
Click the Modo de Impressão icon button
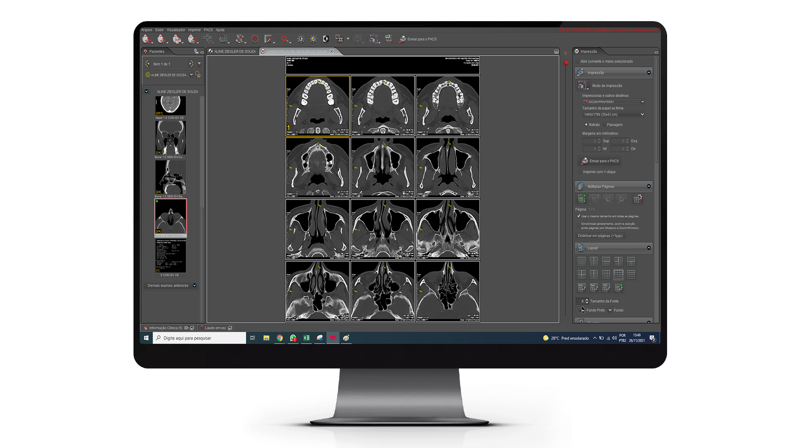coord(583,85)
